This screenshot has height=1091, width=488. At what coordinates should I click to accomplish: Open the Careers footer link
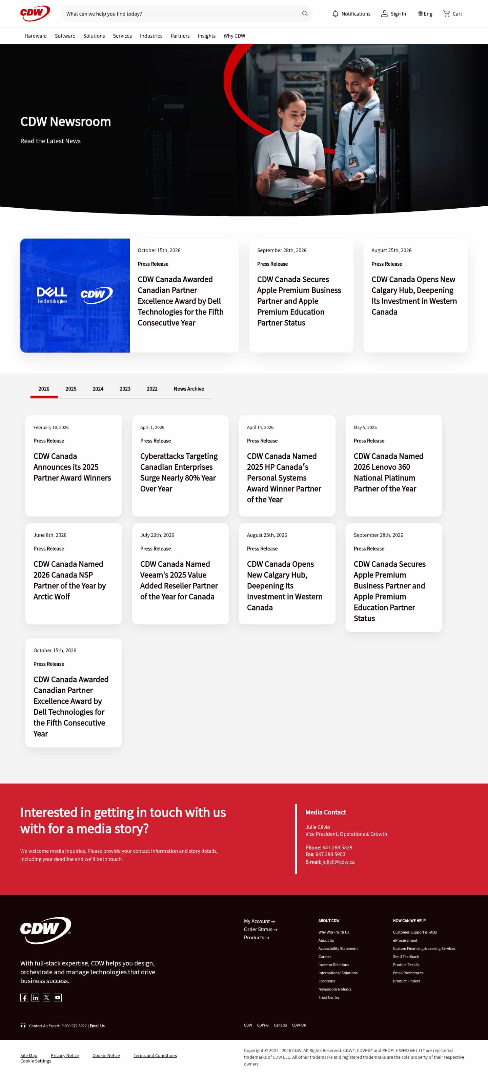tap(325, 957)
